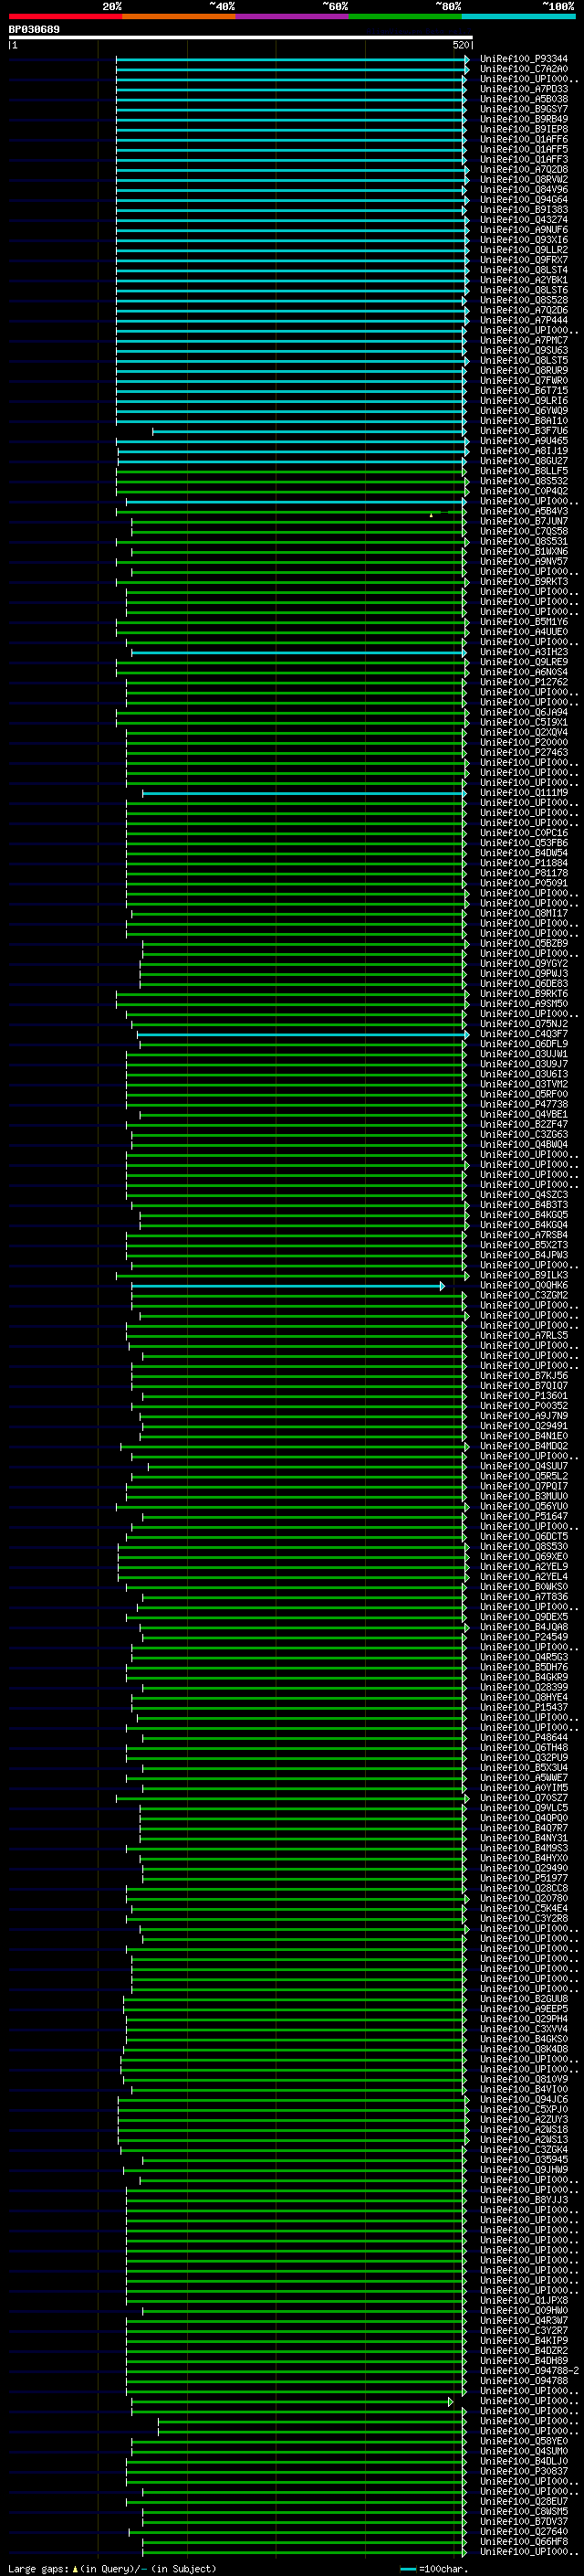
Task: Click the cyan 100char scale legend line
Action: coord(408,2569)
